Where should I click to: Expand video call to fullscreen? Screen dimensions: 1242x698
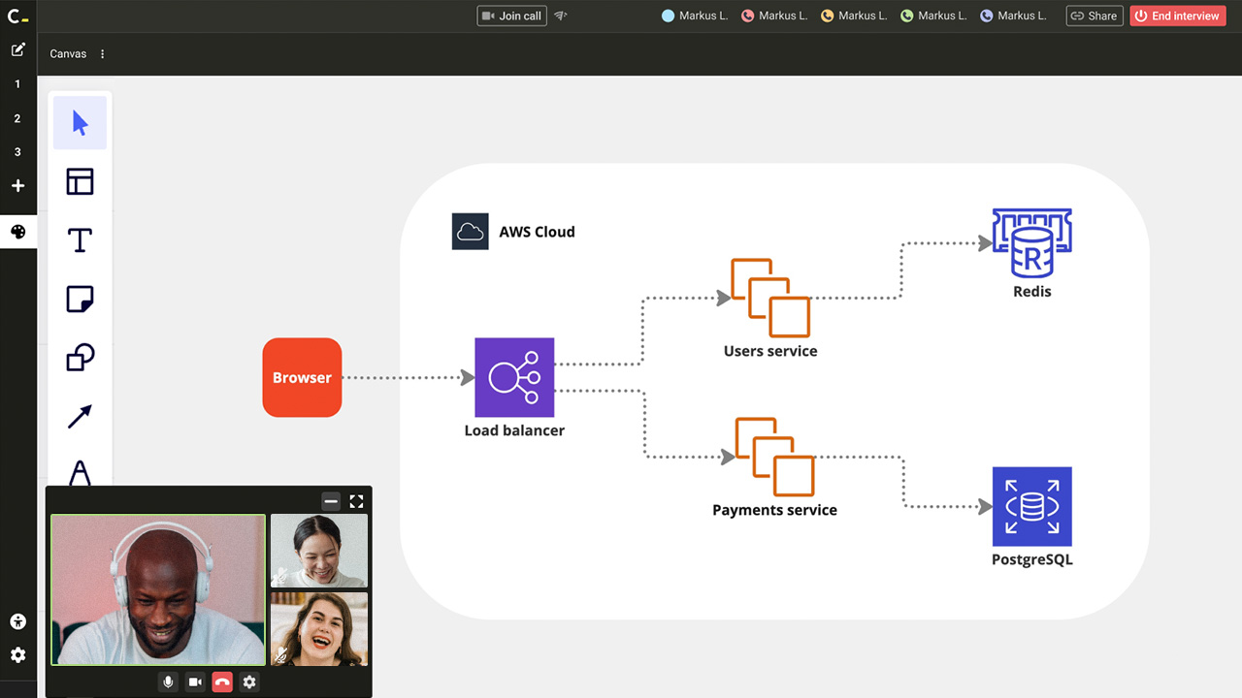(356, 501)
